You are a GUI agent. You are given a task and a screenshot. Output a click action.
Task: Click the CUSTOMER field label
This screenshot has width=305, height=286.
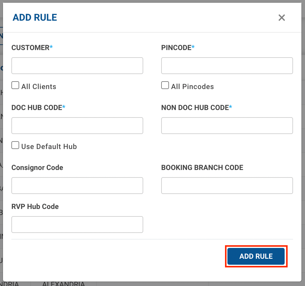click(30, 48)
